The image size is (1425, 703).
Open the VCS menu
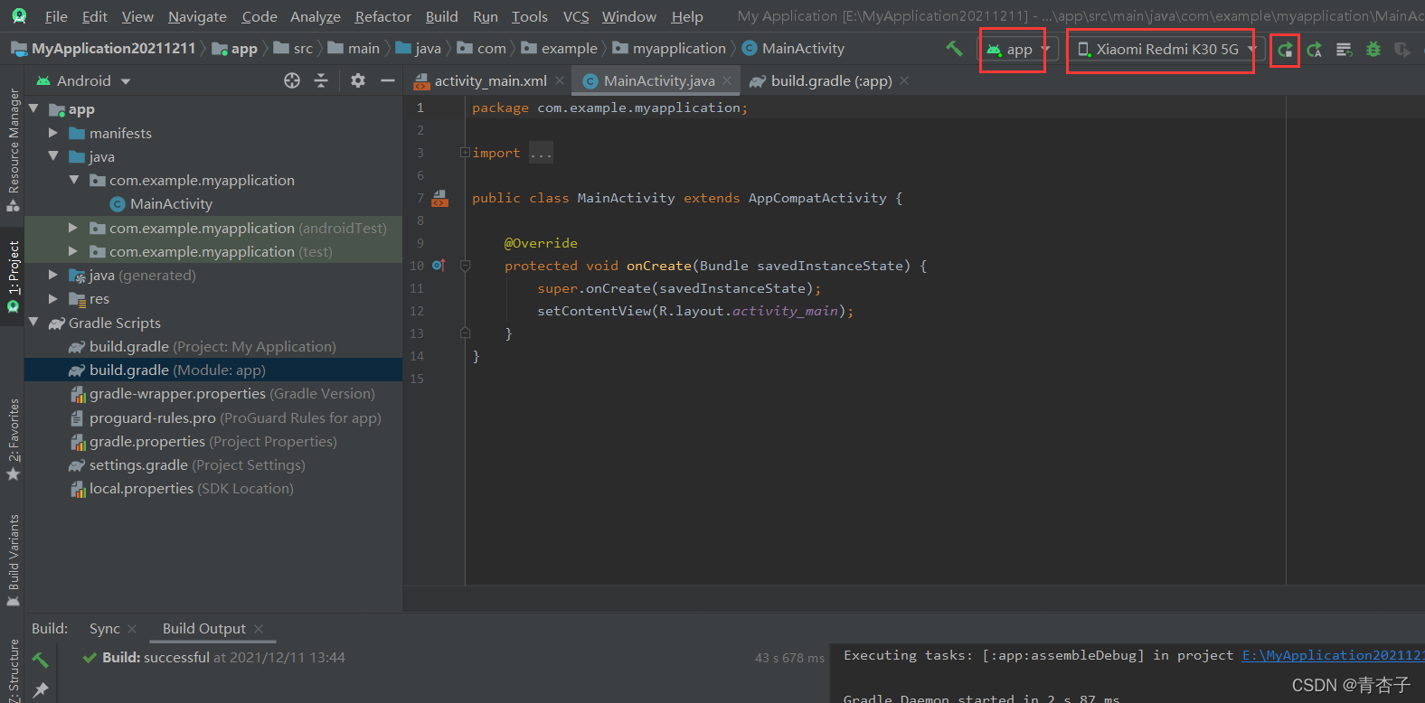576,16
